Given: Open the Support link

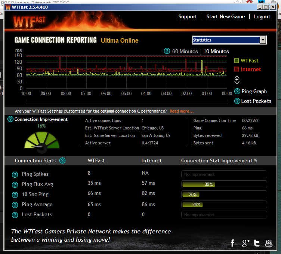Looking at the screenshot, I should click(x=188, y=16).
